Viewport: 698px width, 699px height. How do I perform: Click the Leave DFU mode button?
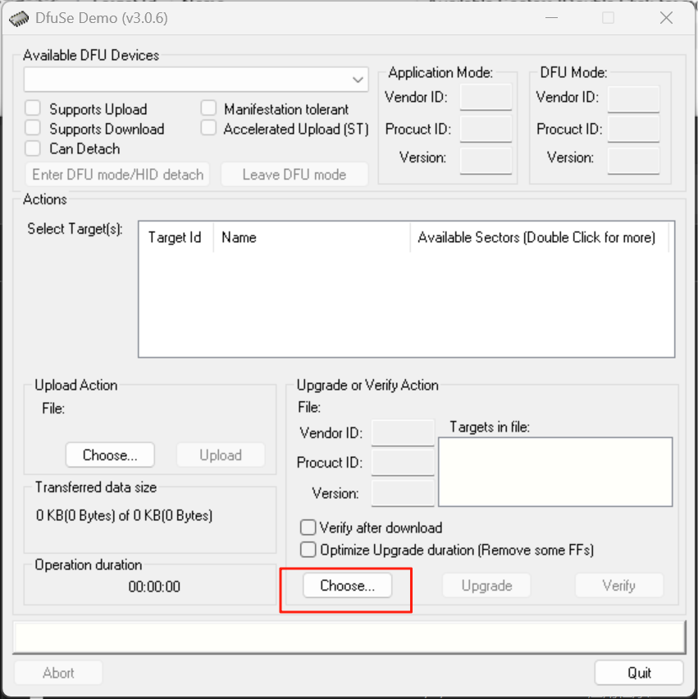(x=294, y=174)
